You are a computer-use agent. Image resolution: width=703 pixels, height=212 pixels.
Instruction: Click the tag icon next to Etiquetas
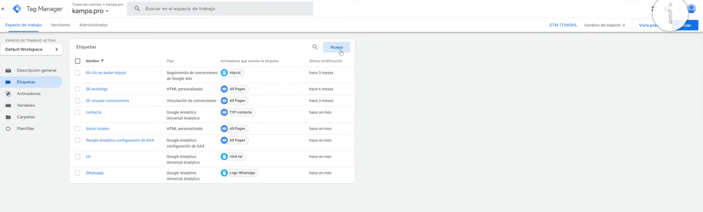coord(8,82)
